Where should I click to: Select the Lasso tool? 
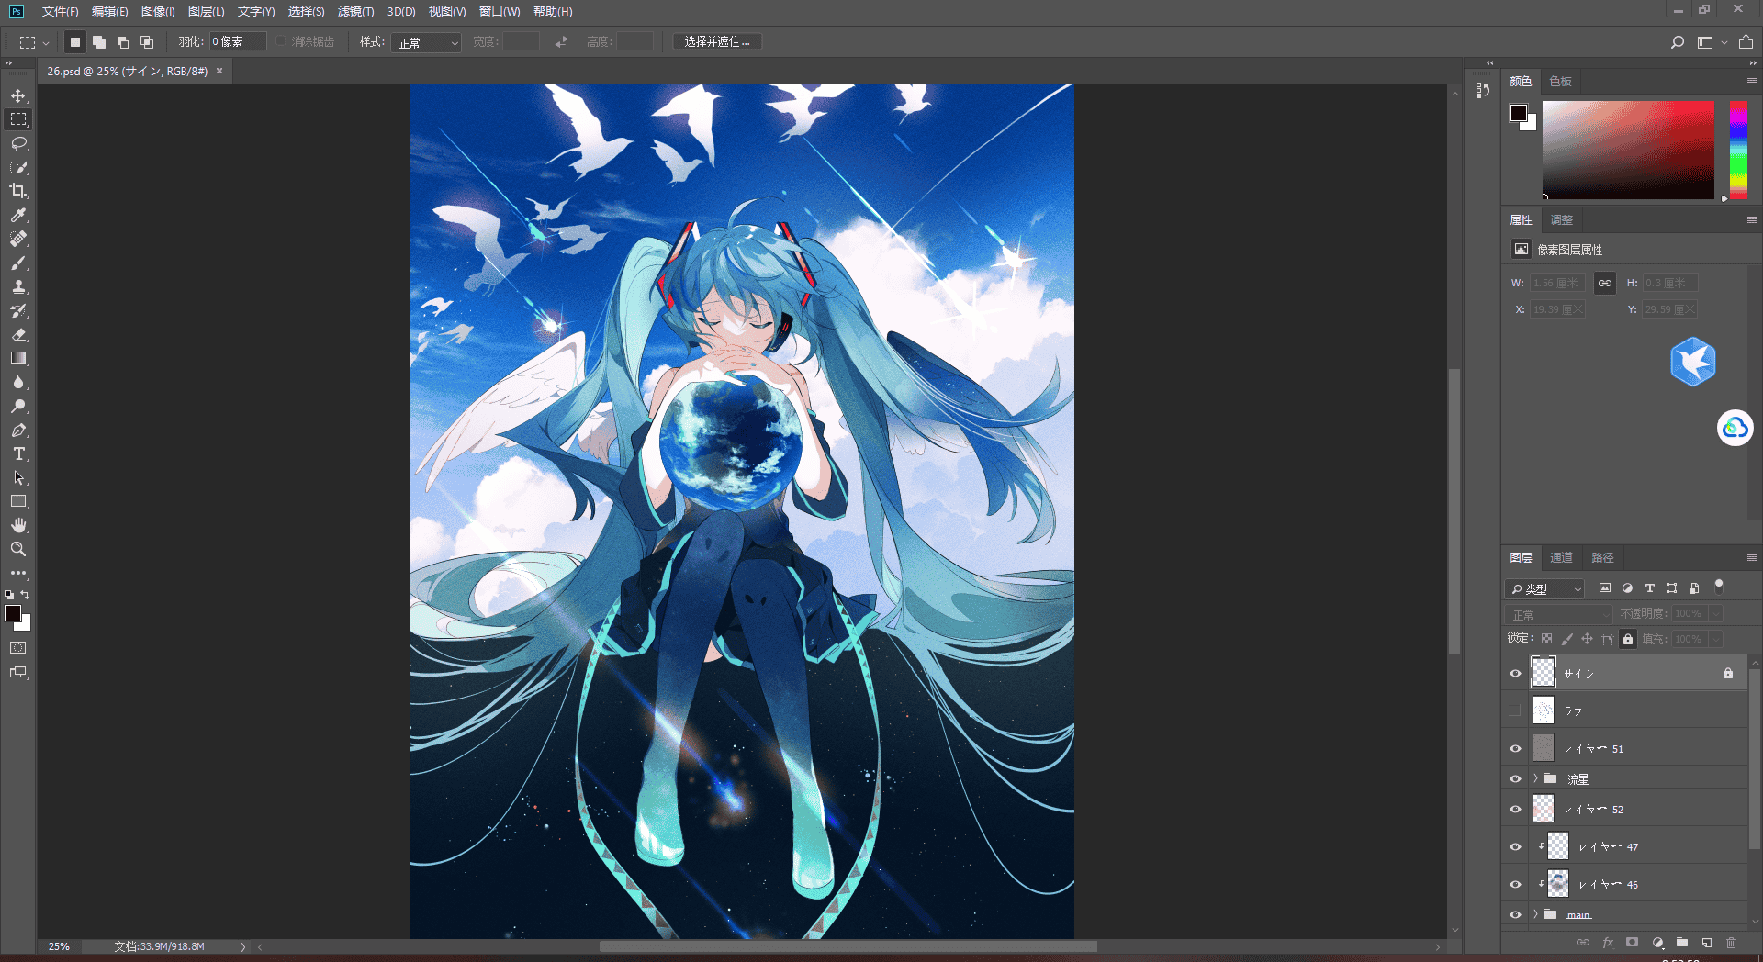click(x=18, y=143)
